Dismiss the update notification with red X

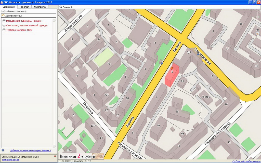click(55, 156)
